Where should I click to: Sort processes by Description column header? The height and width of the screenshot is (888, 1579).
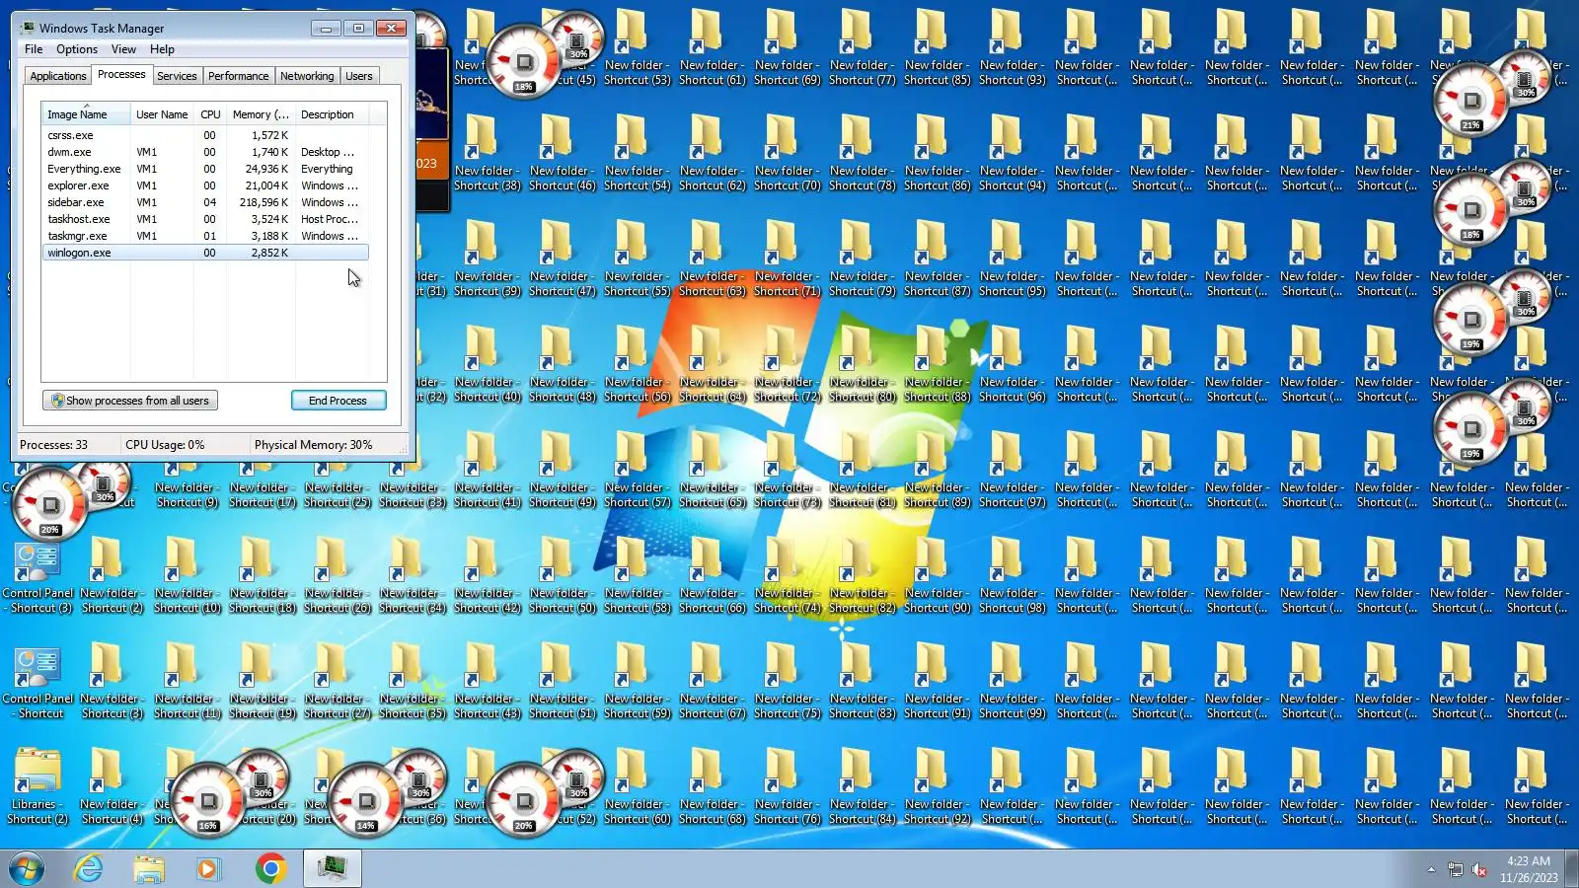(x=332, y=114)
